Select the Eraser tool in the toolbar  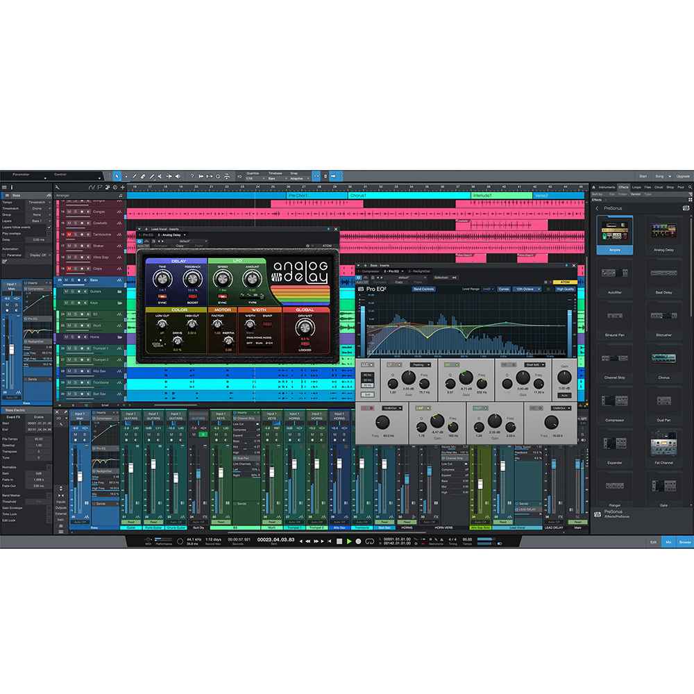tap(143, 176)
